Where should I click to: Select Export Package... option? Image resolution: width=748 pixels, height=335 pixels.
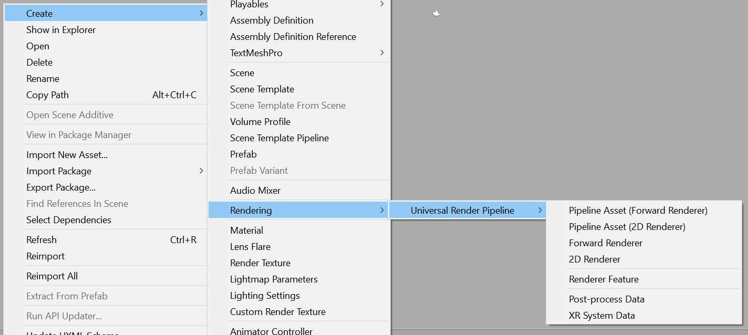pyautogui.click(x=61, y=187)
